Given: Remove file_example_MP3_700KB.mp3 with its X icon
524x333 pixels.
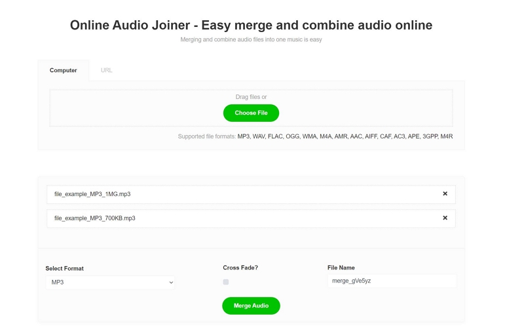Looking at the screenshot, I should click(445, 218).
